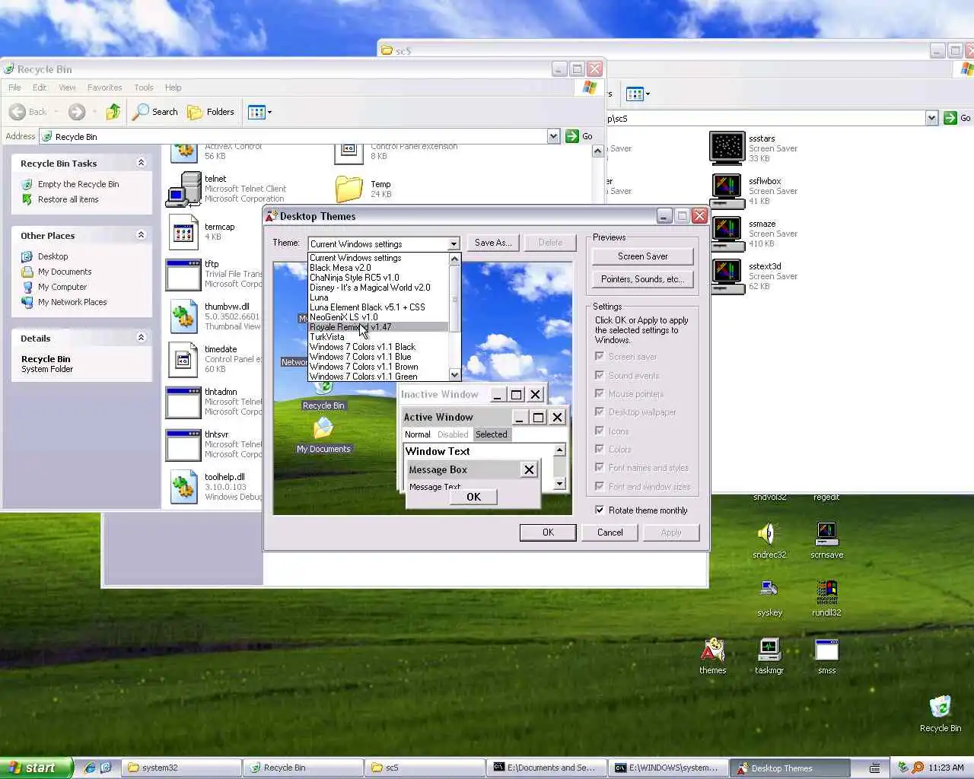The image size is (974, 779).
Task: Uncheck Rotate theme monthly
Action: [x=600, y=510]
